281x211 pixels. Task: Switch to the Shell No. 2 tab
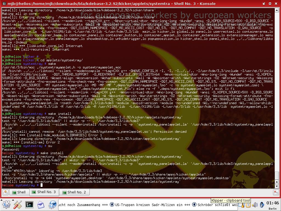74,192
